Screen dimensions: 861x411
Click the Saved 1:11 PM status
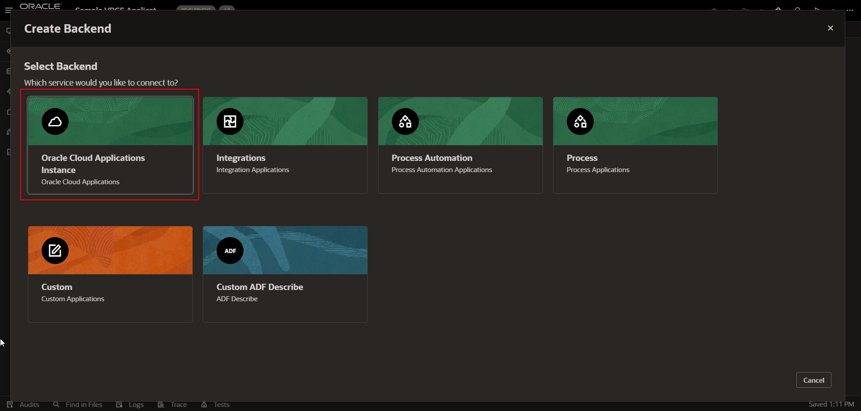tap(831, 404)
